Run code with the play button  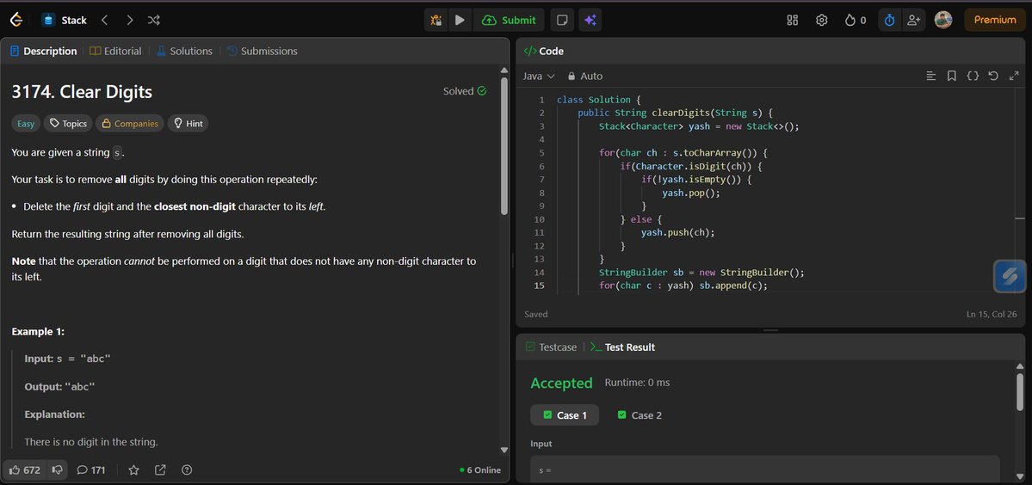[460, 21]
